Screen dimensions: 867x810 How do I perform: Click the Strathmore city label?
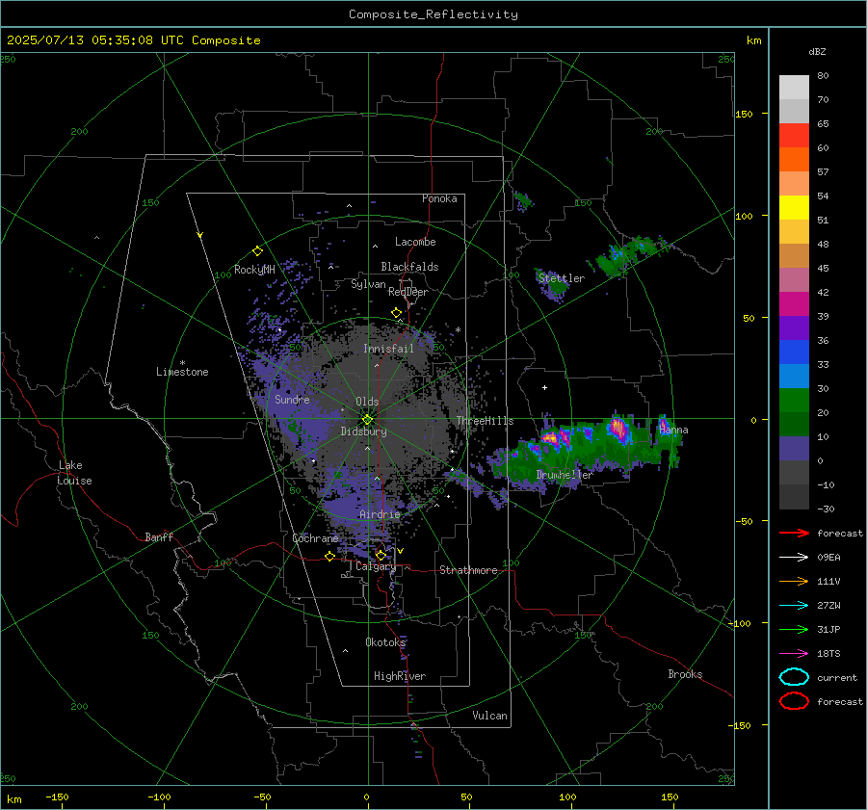tap(468, 570)
